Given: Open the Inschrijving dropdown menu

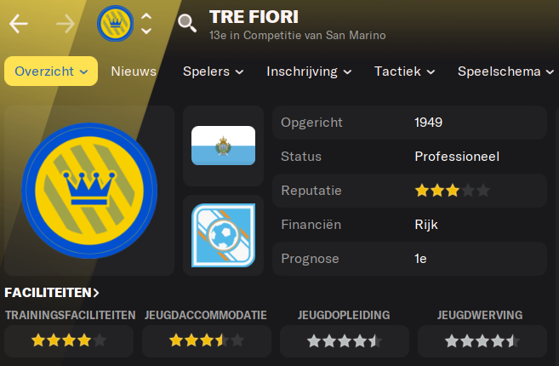Looking at the screenshot, I should (x=309, y=71).
